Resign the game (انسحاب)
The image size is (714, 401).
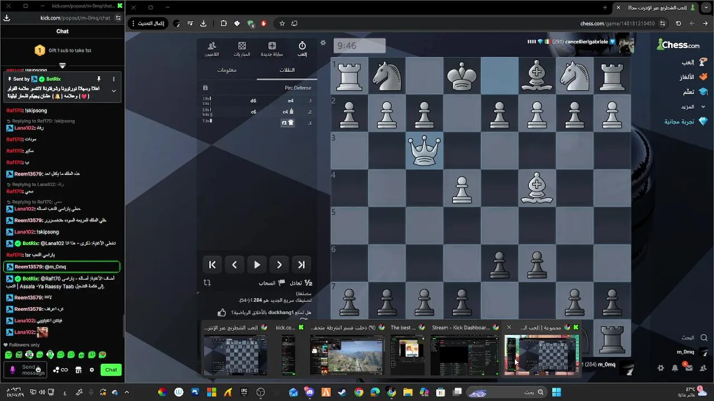pyautogui.click(x=272, y=283)
